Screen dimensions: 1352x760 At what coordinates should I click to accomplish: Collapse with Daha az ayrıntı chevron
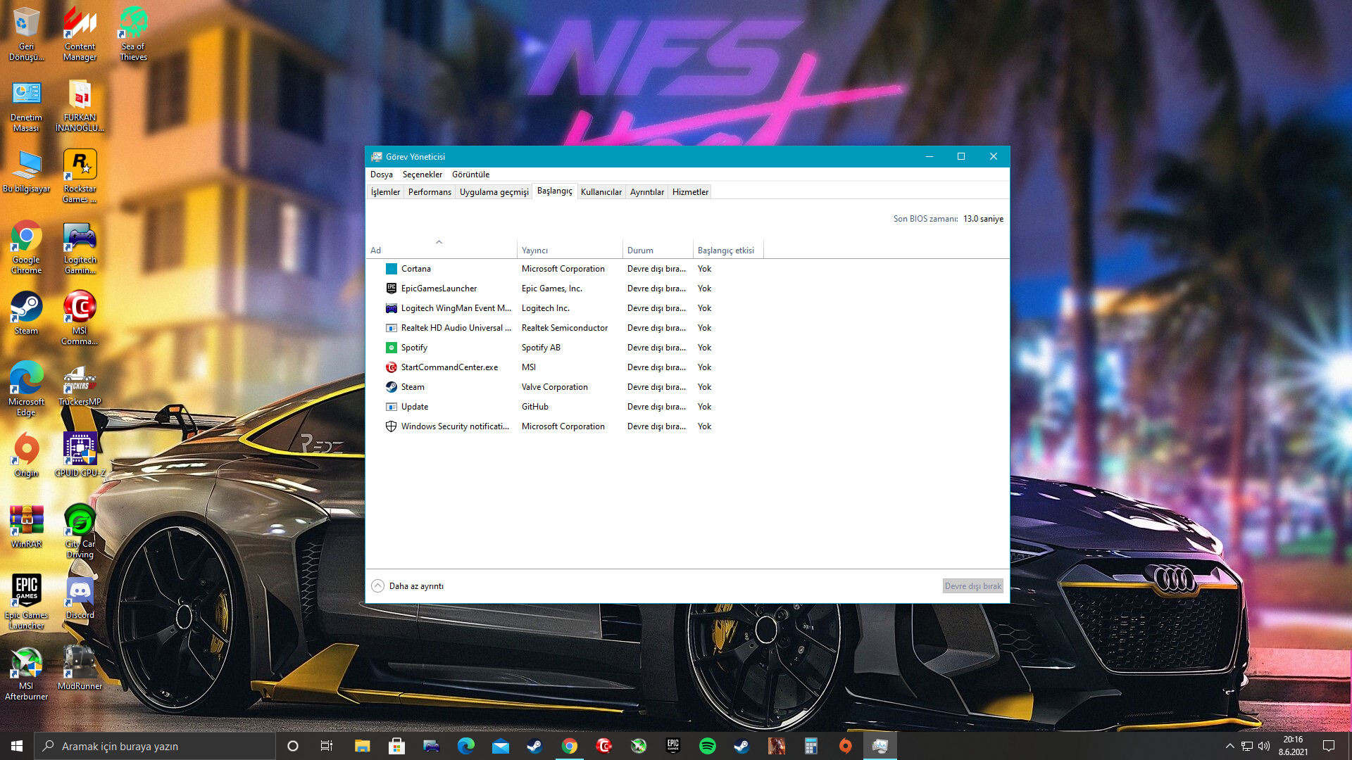tap(378, 586)
